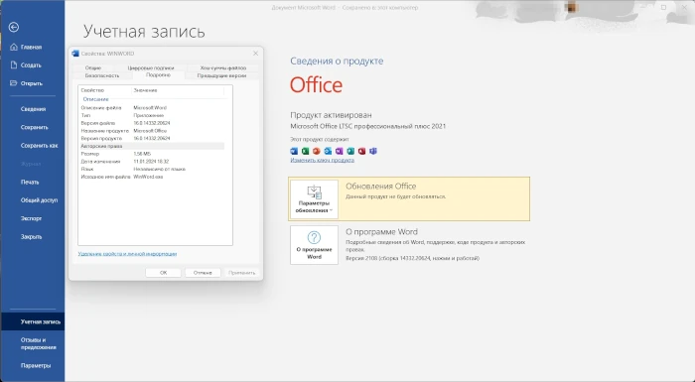Open the Сведения menu item
The width and height of the screenshot is (695, 382).
(x=33, y=109)
